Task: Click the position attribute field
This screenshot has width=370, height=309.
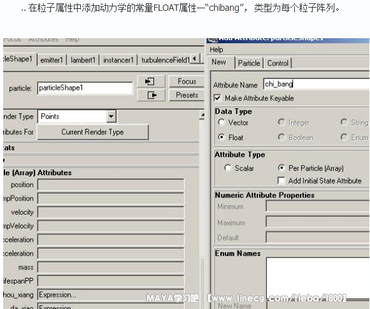Action: (111, 185)
